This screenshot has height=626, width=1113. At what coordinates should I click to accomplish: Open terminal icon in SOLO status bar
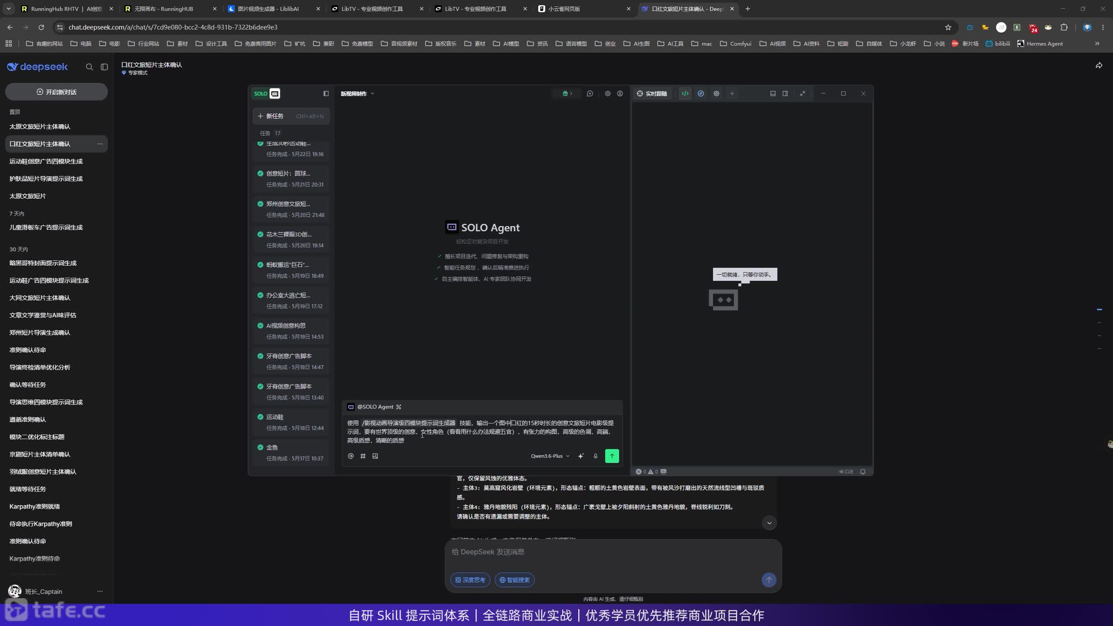pos(663,472)
